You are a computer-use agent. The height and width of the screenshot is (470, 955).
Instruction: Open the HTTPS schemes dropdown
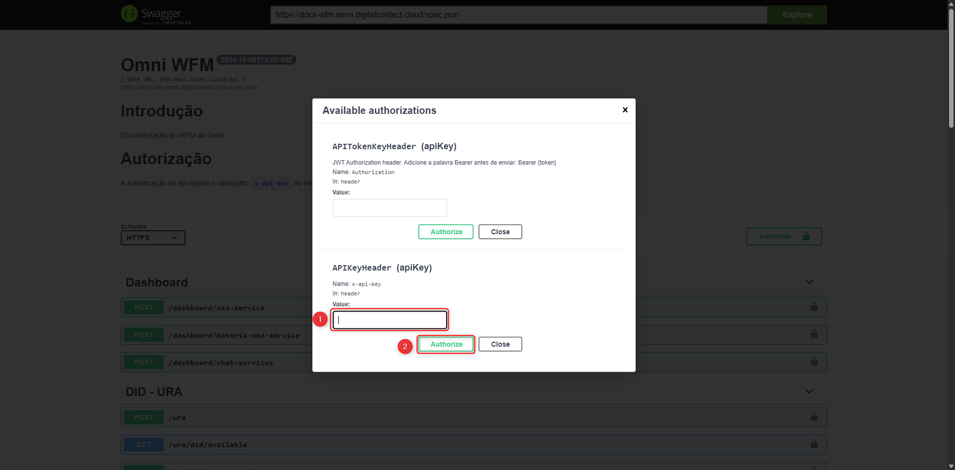pyautogui.click(x=152, y=238)
